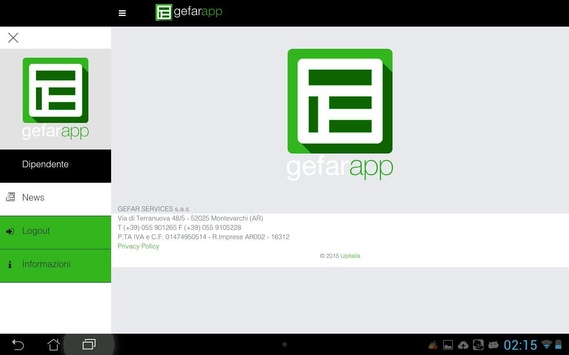This screenshot has height=355, width=569.
Task: Open the Informazioni menu item
Action: (56, 266)
